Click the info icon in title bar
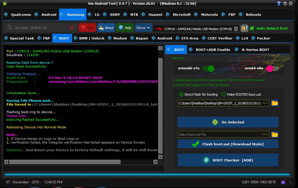The height and width of the screenshot is (188, 298). pyautogui.click(x=279, y=4)
